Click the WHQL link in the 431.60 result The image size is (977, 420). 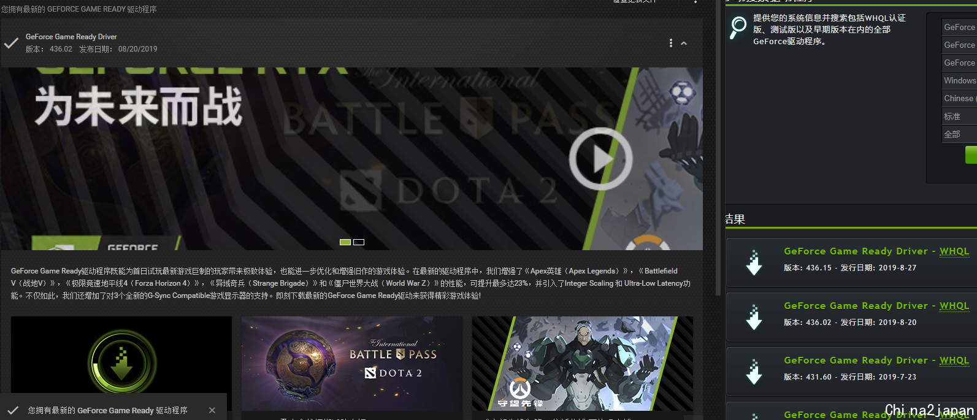tap(954, 361)
